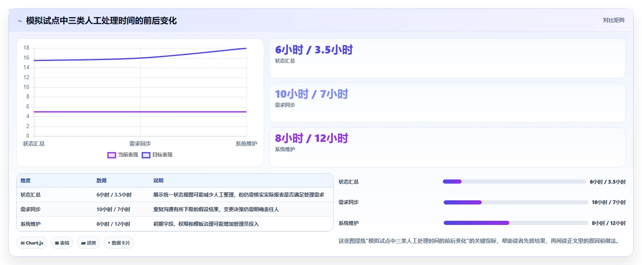
Task: Click the table cell 8小时 / 12小时
Action: [x=113, y=224]
